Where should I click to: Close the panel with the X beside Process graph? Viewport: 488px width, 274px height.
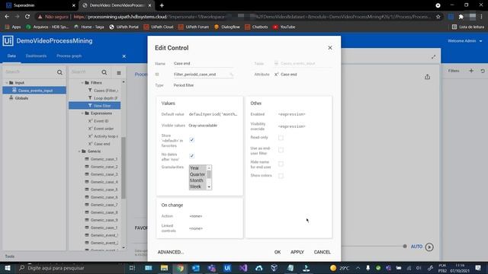[124, 56]
